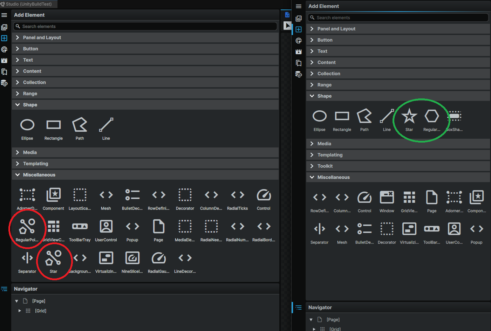Screen dimensions: 491x331
Task: Expand the Range category in right panel
Action: [x=398, y=85]
